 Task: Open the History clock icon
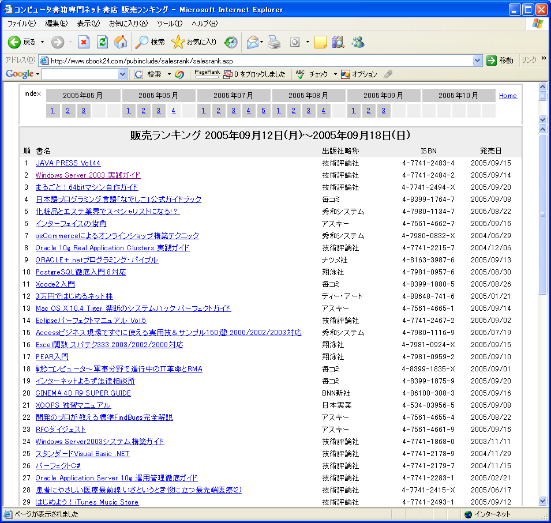[x=231, y=43]
